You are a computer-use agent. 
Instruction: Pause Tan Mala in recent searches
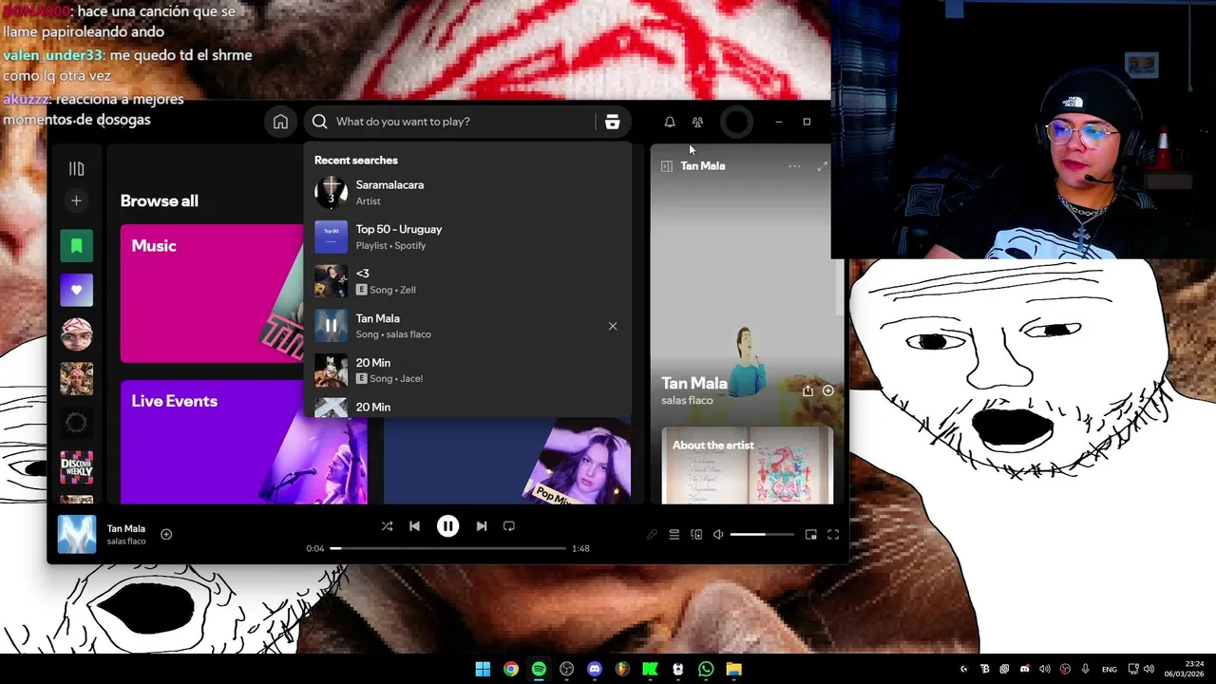pyautogui.click(x=331, y=326)
